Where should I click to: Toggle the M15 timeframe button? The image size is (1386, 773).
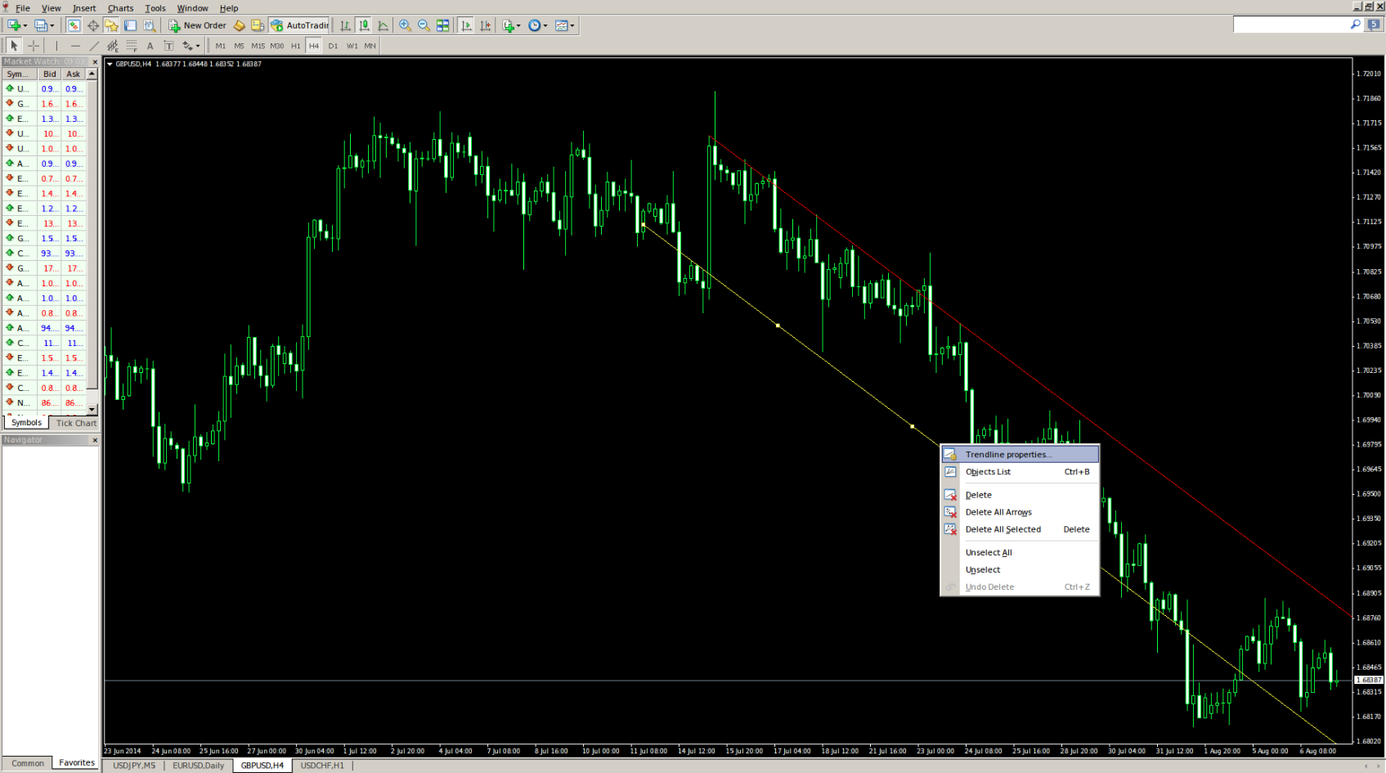(x=258, y=46)
